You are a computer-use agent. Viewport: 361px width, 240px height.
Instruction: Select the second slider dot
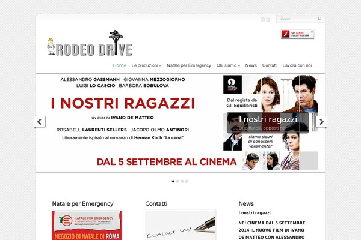click(177, 181)
